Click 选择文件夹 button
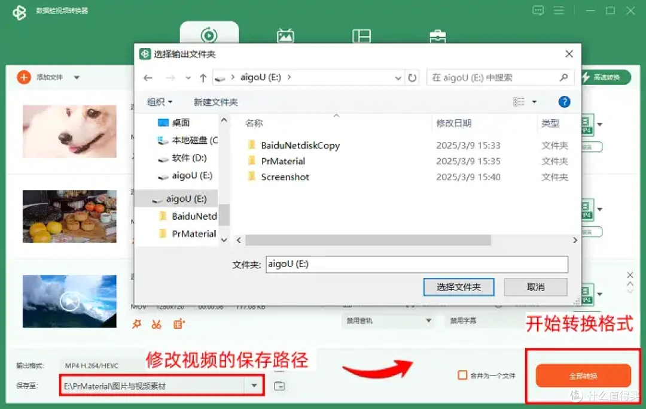The image size is (646, 409). 459,287
